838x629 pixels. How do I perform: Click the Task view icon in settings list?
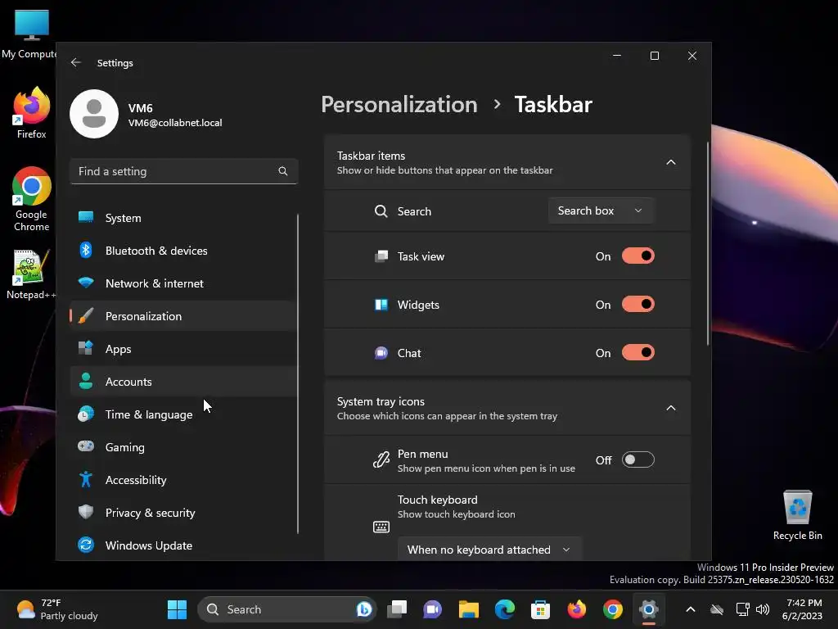(x=381, y=256)
